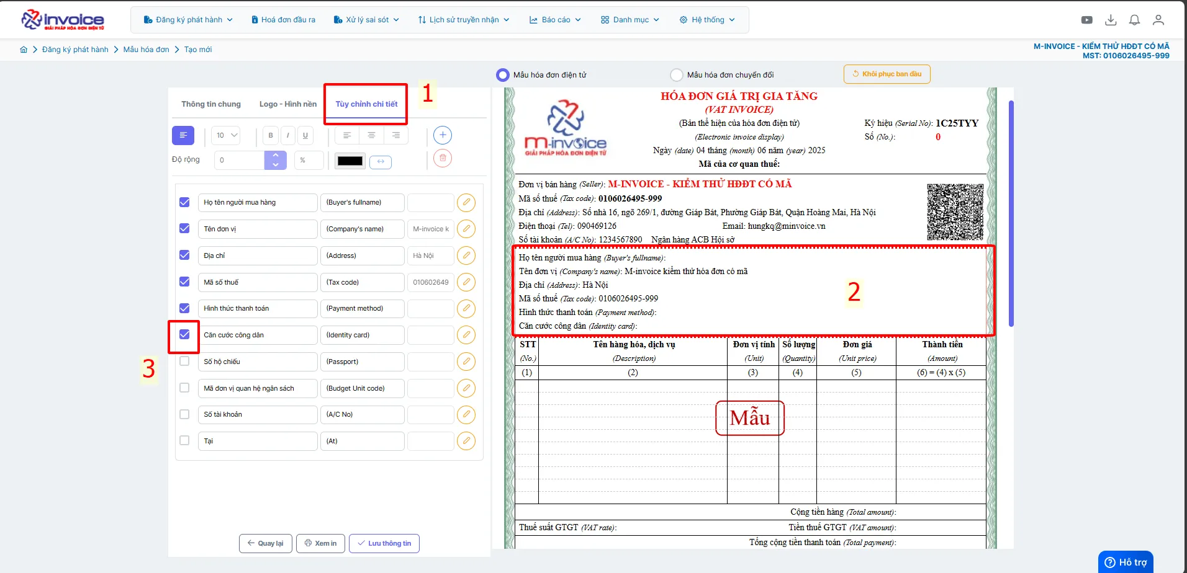The image size is (1187, 573).
Task: Click the 'Xem in' print preview button
Action: click(x=320, y=543)
